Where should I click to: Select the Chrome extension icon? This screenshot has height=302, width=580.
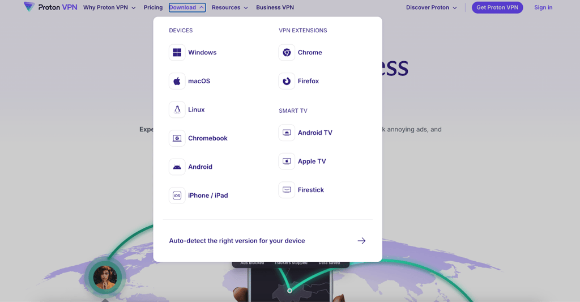point(287,53)
